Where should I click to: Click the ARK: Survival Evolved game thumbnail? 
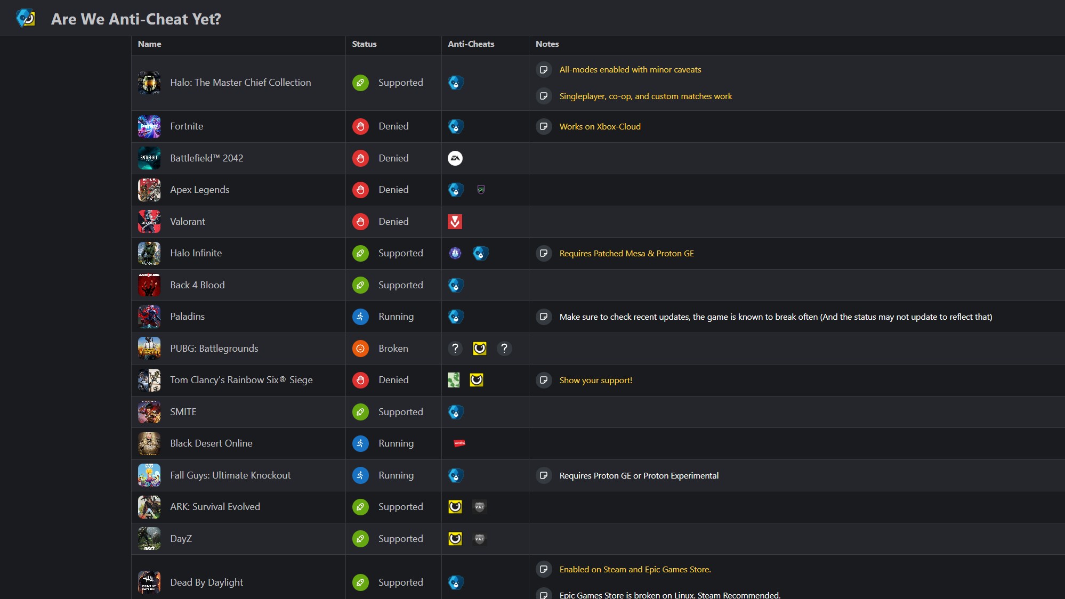coord(149,507)
